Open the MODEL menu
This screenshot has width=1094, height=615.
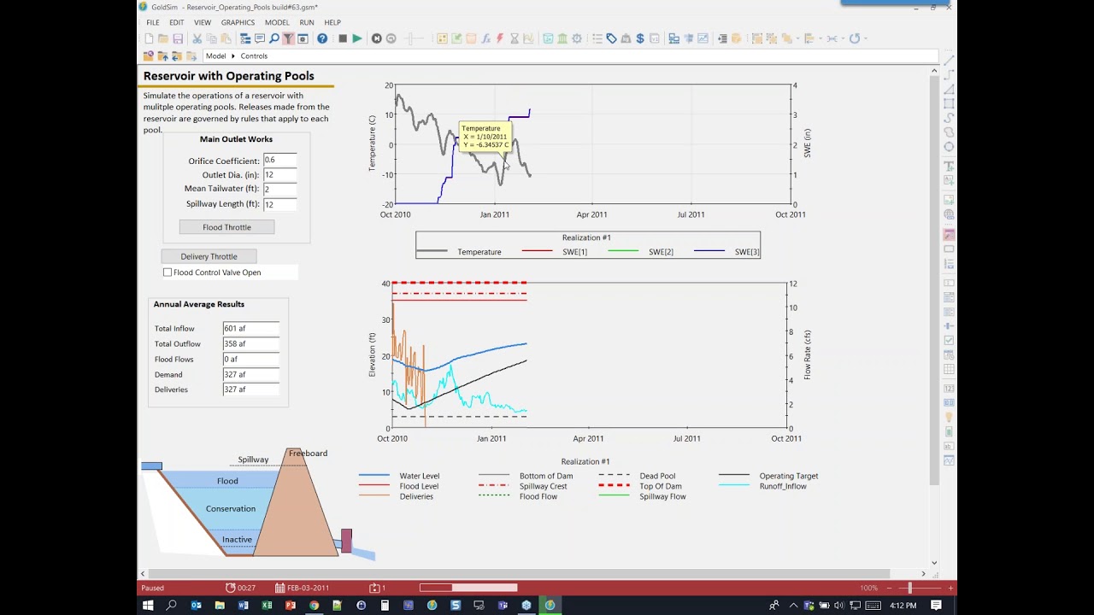click(277, 22)
